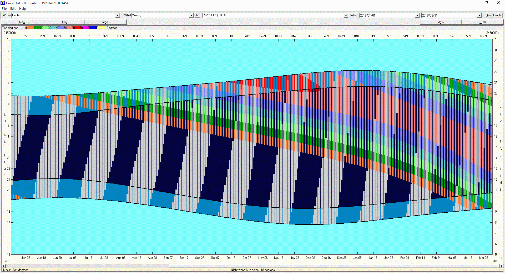
Task: Toggle the Moon display button
Action: (106, 22)
